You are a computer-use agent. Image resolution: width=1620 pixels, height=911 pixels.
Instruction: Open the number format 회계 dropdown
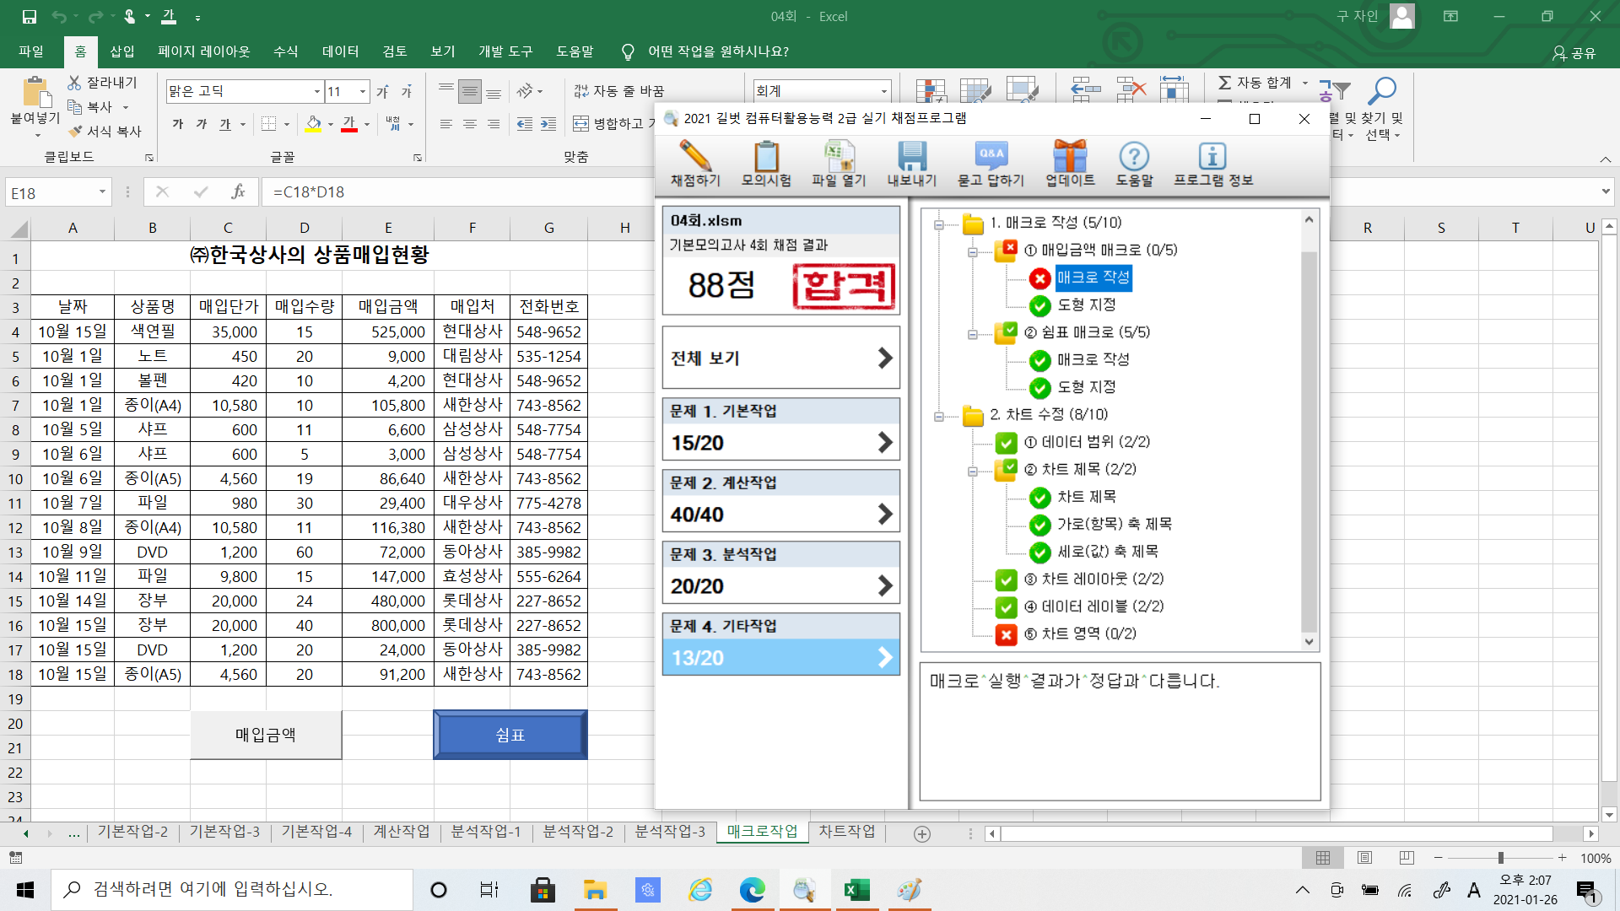pos(884,91)
